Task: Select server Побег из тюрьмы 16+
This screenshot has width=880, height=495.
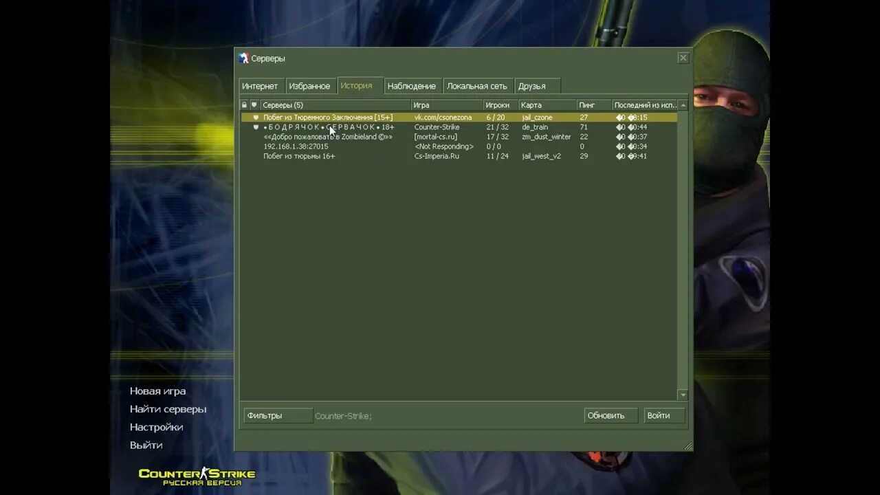Action: point(459,156)
